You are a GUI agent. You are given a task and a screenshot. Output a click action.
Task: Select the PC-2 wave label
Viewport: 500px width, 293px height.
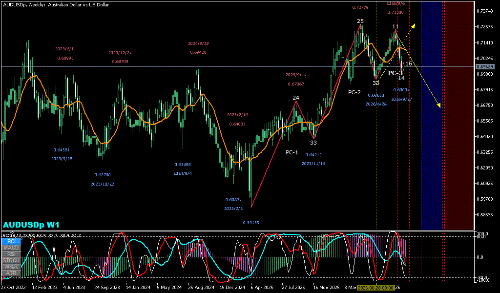pos(354,92)
